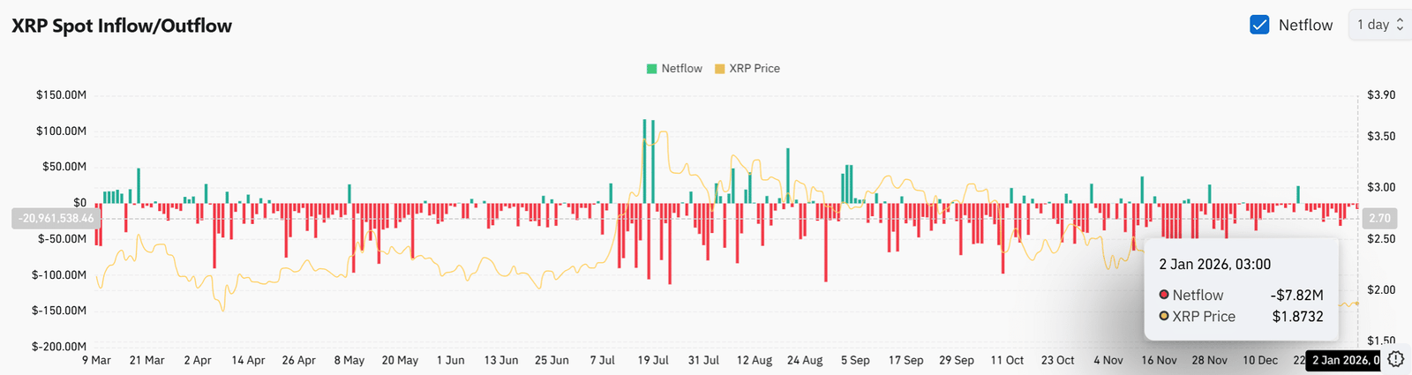Click the -20,961,538.46 axis value label
The image size is (1412, 375).
click(56, 218)
